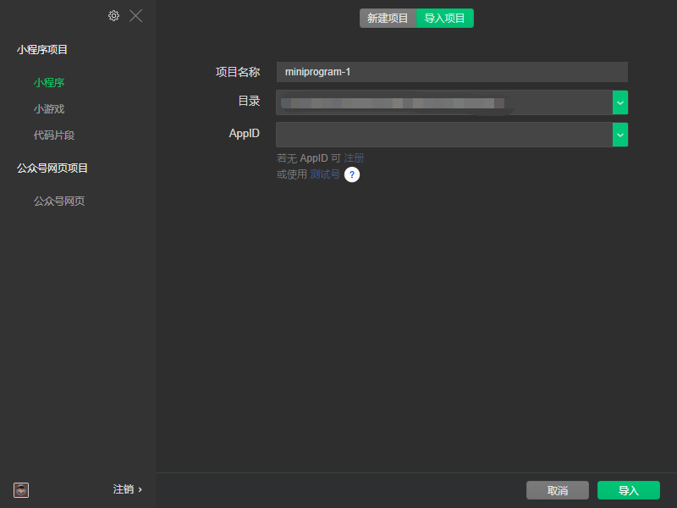This screenshot has width=677, height=508.
Task: Switch to the 新建项目 tab
Action: [388, 18]
